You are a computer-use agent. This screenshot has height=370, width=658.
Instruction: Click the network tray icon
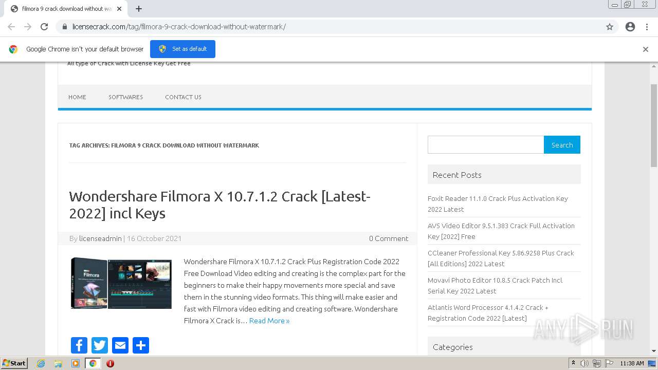click(597, 363)
